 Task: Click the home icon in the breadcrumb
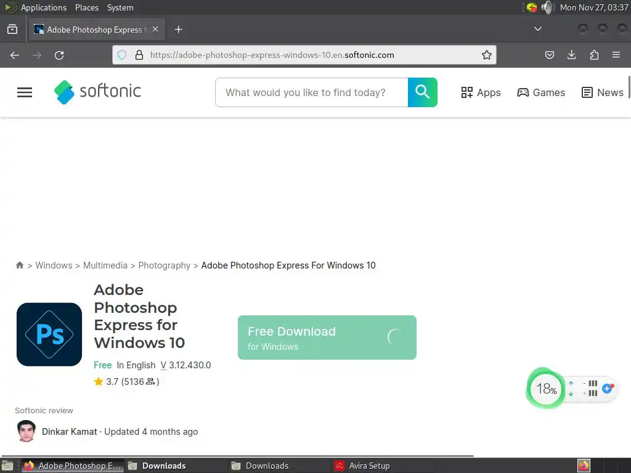[x=19, y=265]
